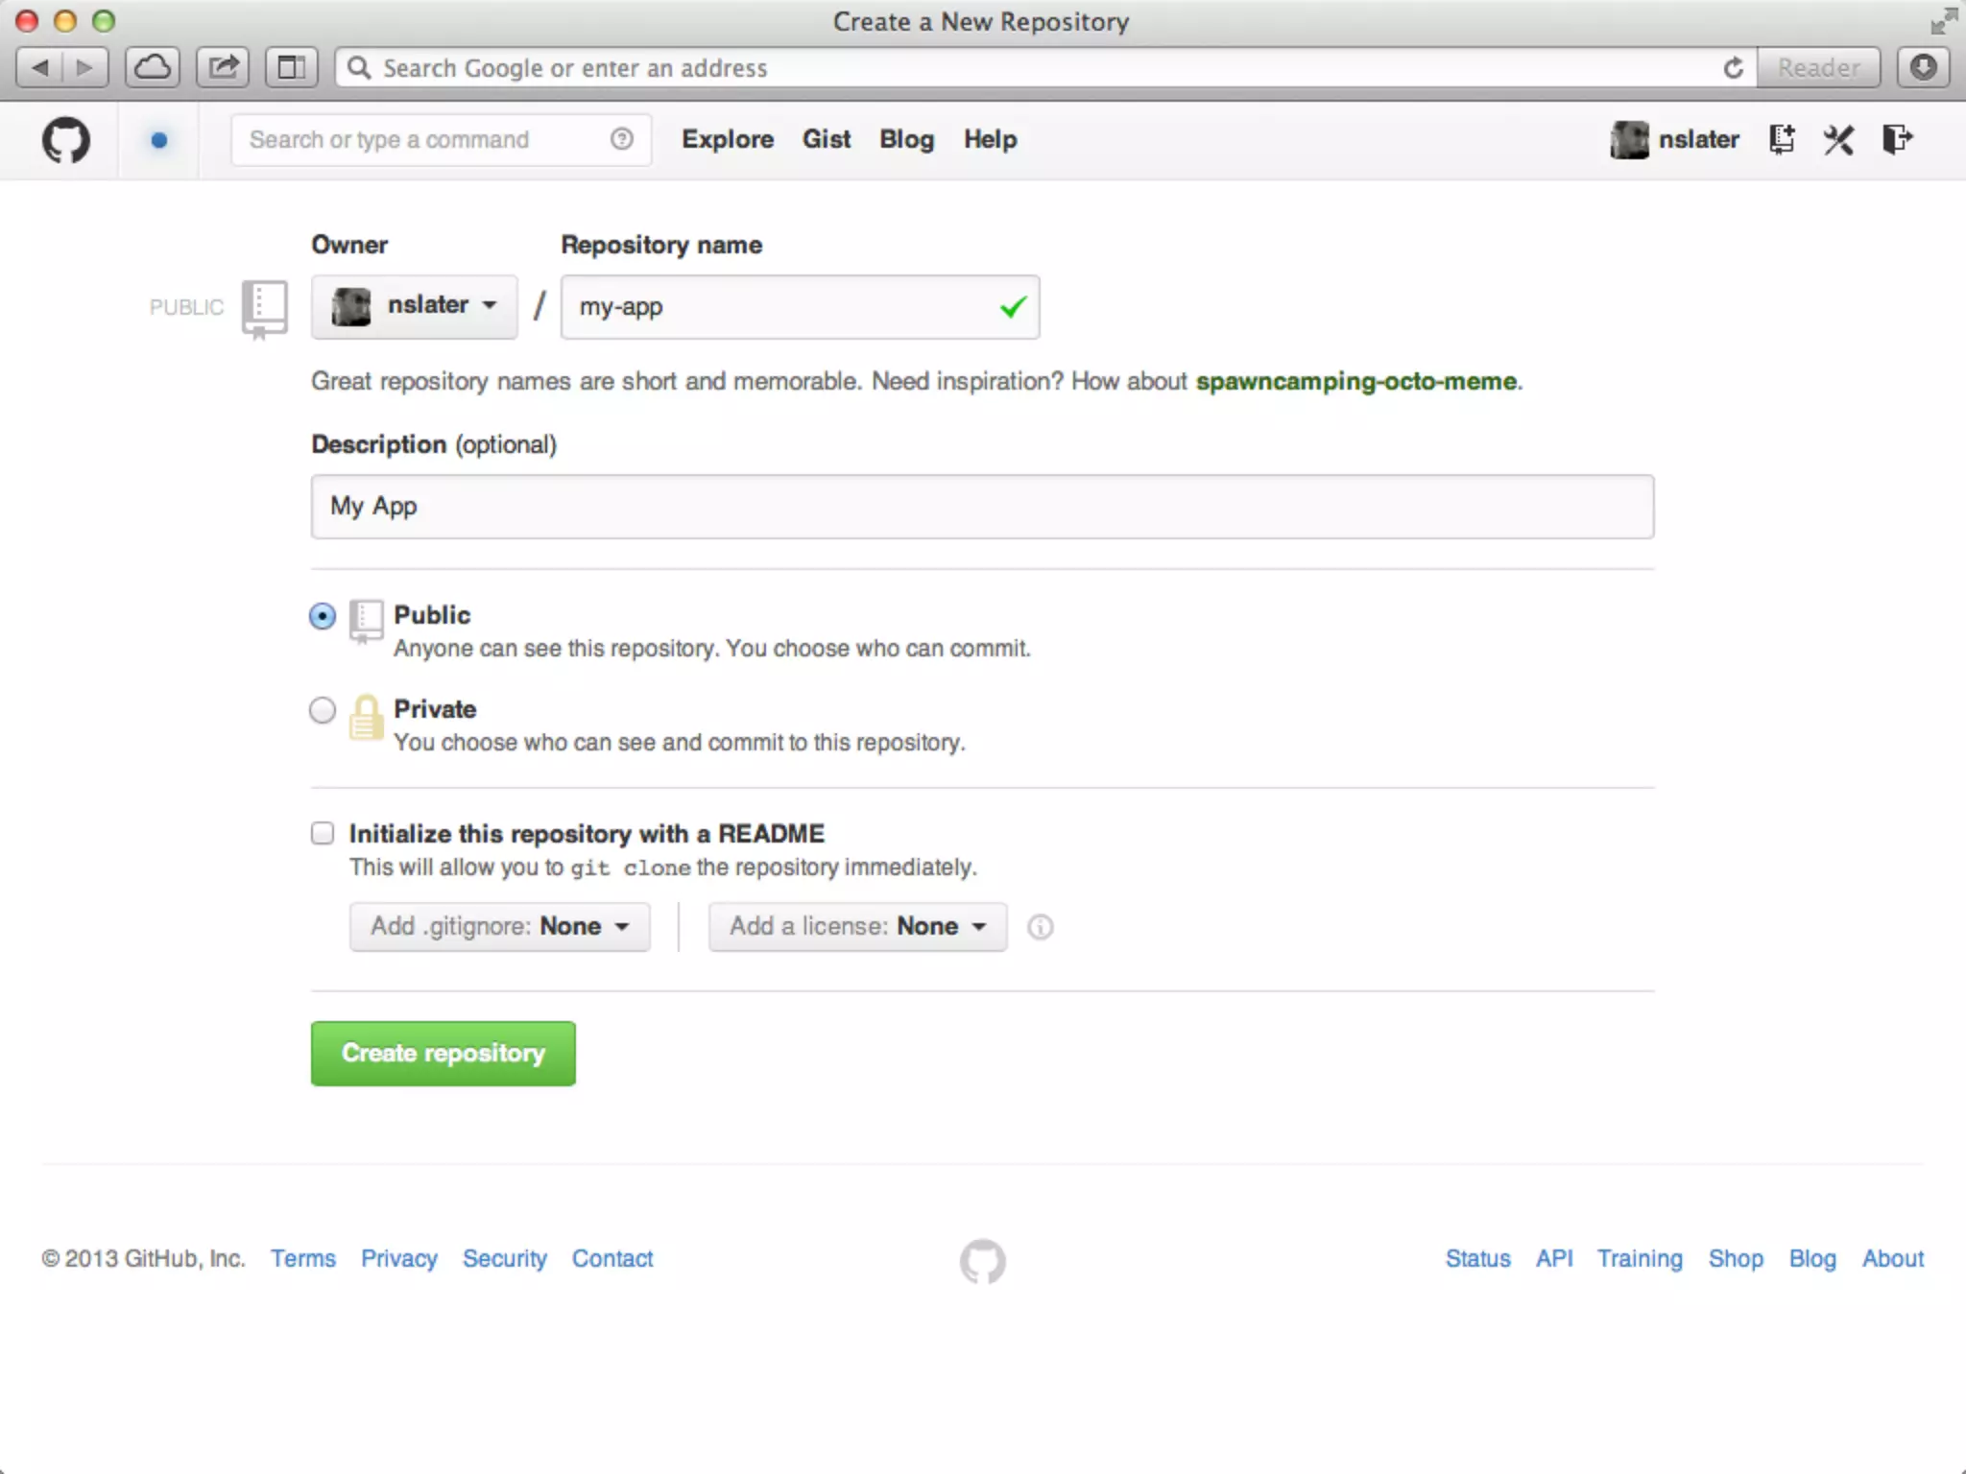Expand the Add .gitignore dropdown
Screen dimensions: 1966x1474
[x=499, y=926]
